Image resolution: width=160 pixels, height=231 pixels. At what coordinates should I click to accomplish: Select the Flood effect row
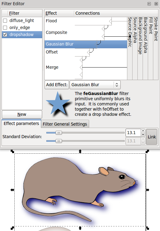coord(86,21)
